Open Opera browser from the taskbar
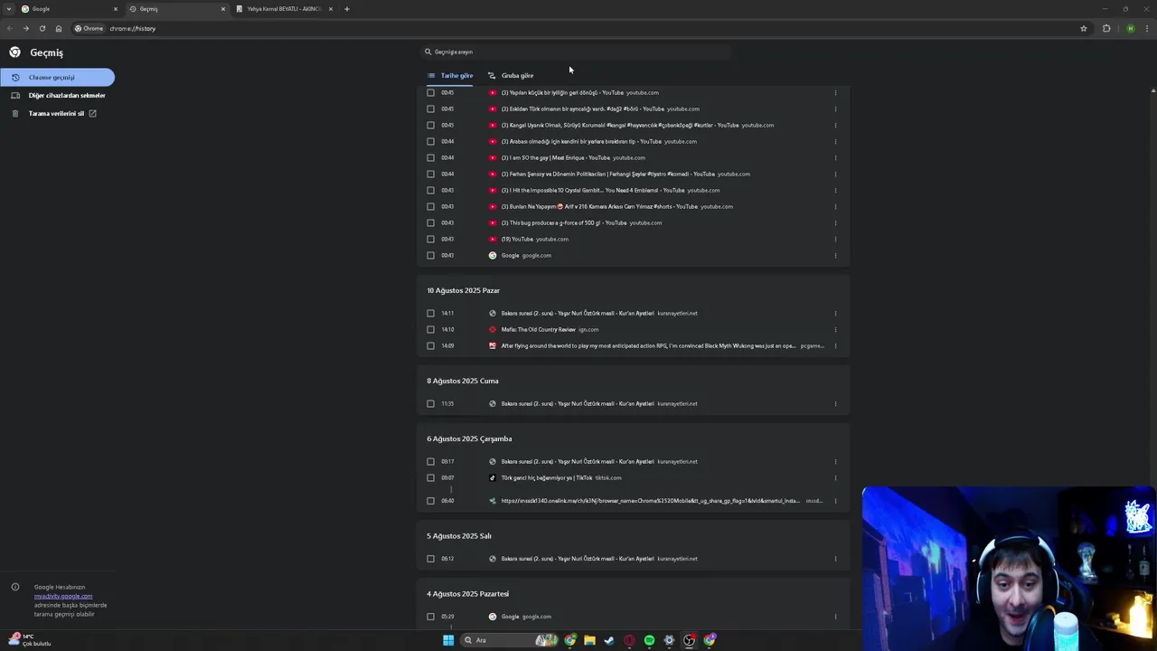This screenshot has height=651, width=1157. tap(629, 640)
